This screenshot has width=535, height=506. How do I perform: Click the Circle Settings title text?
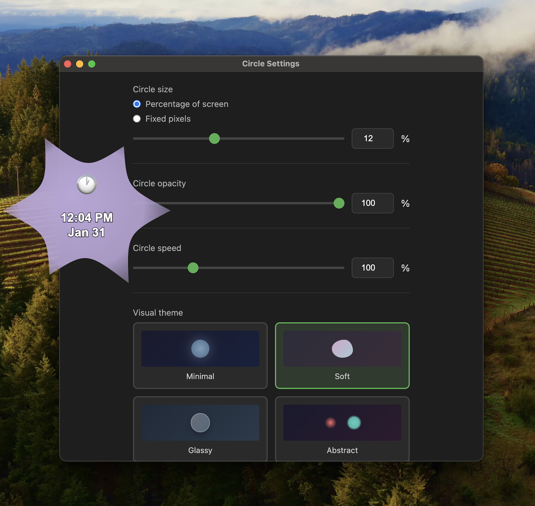coord(271,64)
